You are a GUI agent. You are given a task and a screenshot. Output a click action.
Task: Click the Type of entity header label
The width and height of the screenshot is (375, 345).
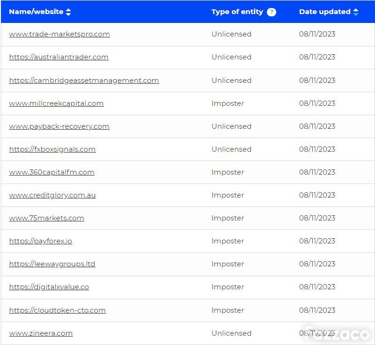click(237, 12)
